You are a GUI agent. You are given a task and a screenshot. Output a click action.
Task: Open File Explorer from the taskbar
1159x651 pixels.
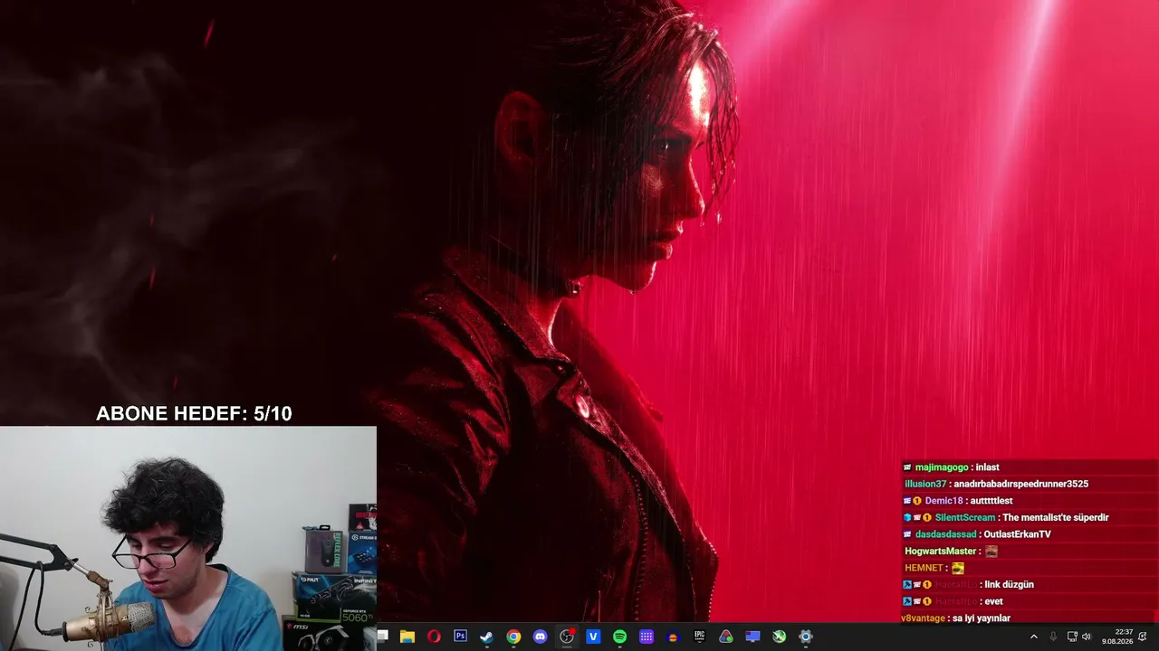pos(407,637)
